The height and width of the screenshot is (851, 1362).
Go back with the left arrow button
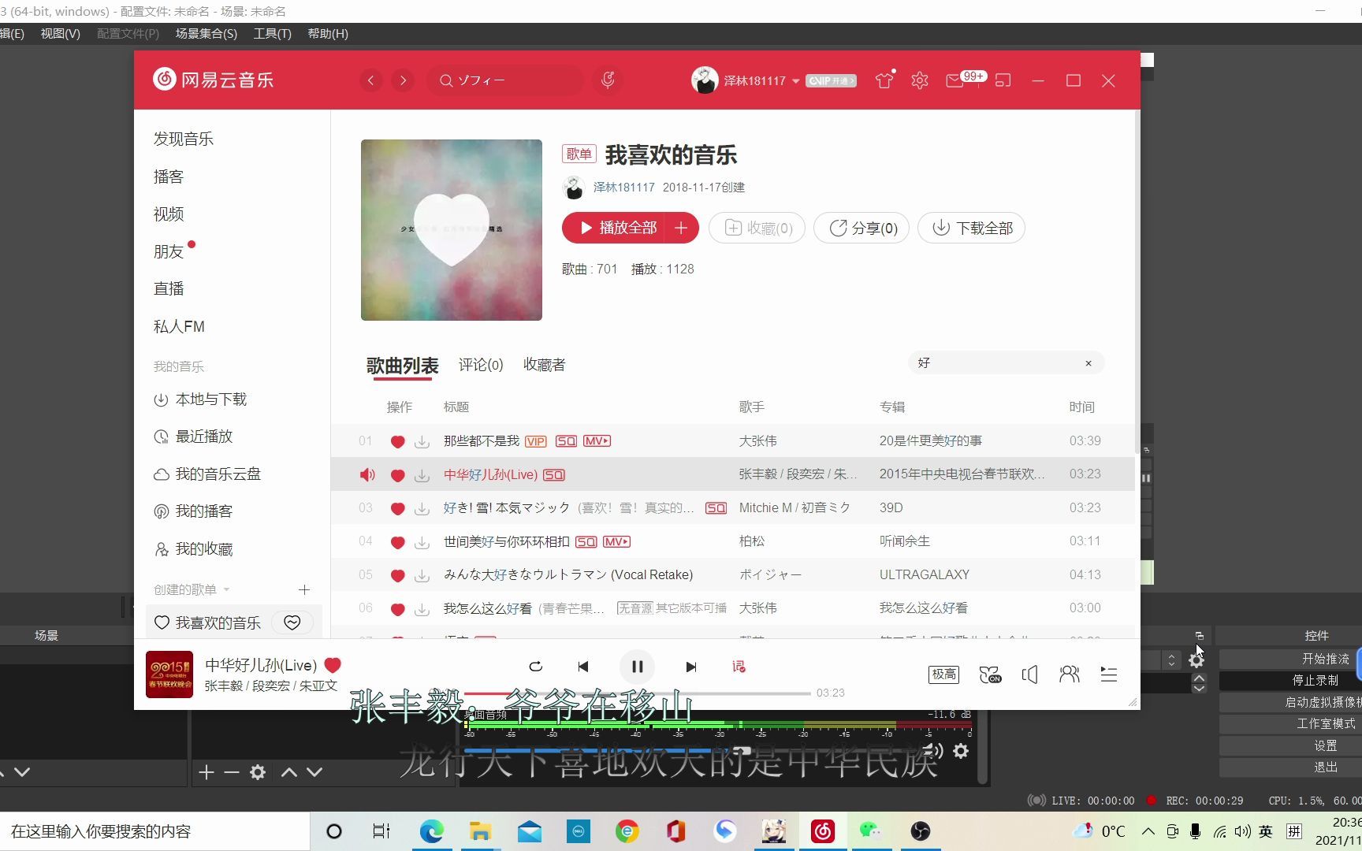click(370, 80)
